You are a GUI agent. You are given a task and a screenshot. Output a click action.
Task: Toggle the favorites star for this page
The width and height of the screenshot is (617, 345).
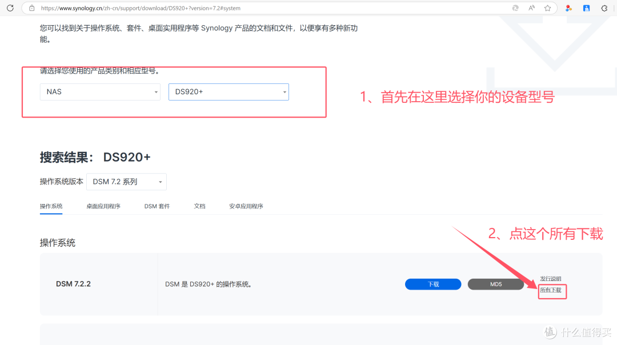547,7
